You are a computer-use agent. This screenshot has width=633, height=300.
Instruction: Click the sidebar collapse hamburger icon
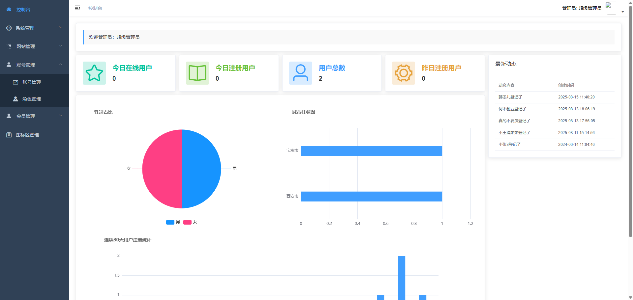click(x=77, y=8)
